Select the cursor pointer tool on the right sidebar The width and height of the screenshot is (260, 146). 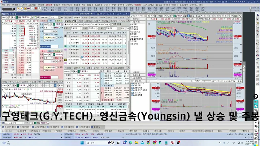(x=256, y=106)
